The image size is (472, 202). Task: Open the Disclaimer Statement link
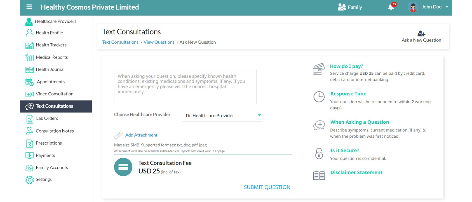[x=356, y=173]
